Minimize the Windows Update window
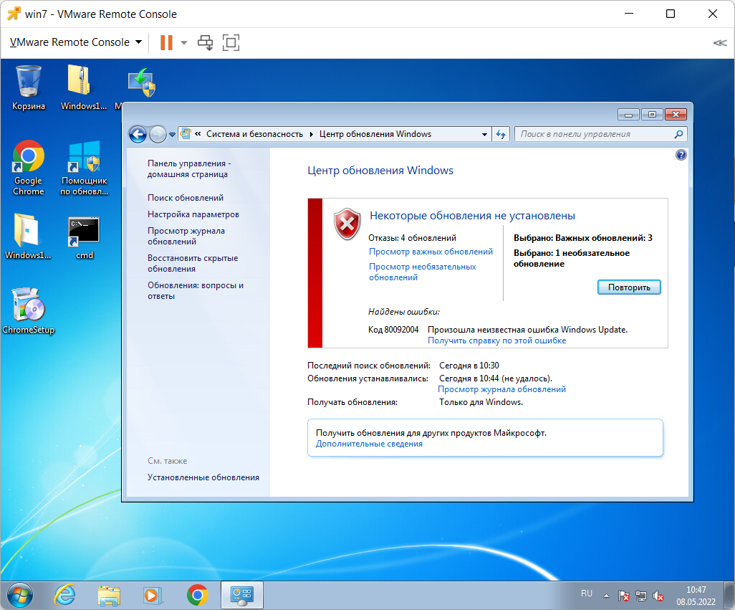The image size is (735, 610). (628, 115)
